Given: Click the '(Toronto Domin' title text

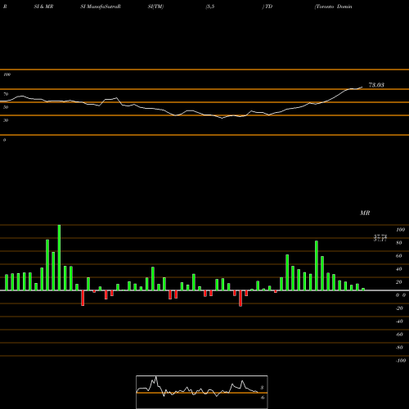Looking at the screenshot, I should coord(333,7).
